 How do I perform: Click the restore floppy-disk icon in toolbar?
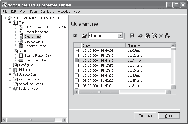(131, 36)
